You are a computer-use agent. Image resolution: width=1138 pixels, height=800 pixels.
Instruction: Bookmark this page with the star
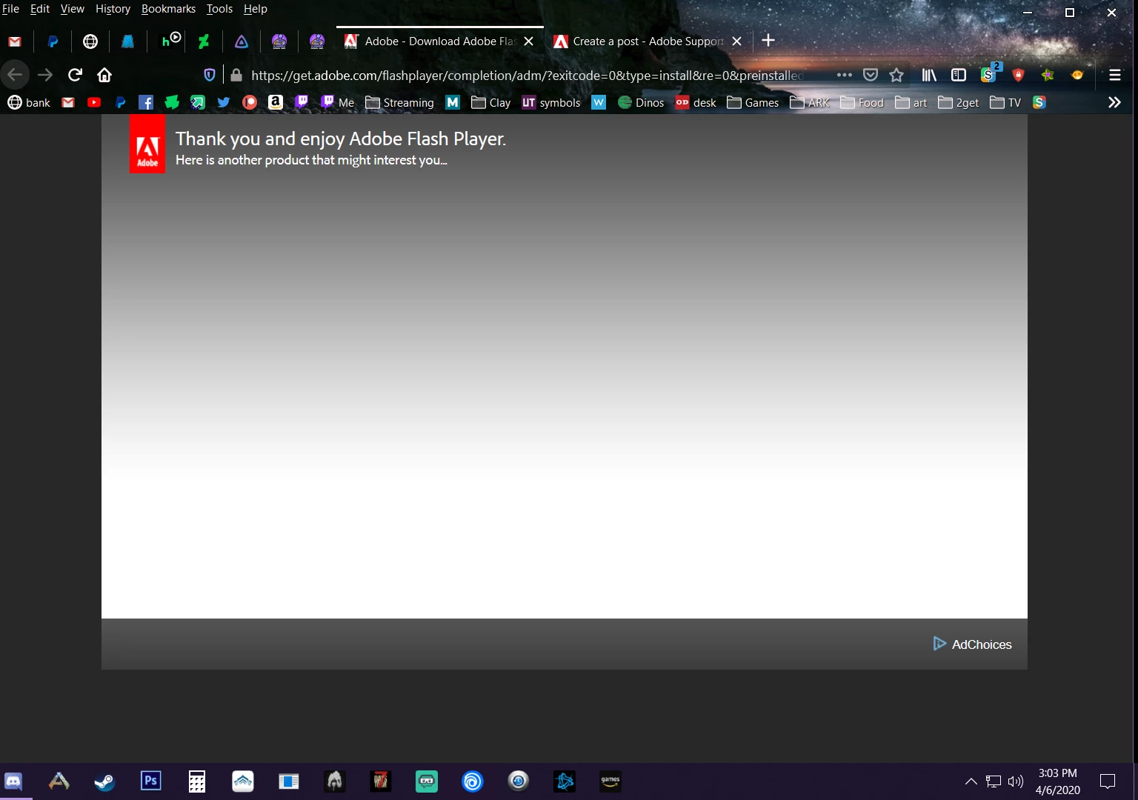pyautogui.click(x=896, y=75)
